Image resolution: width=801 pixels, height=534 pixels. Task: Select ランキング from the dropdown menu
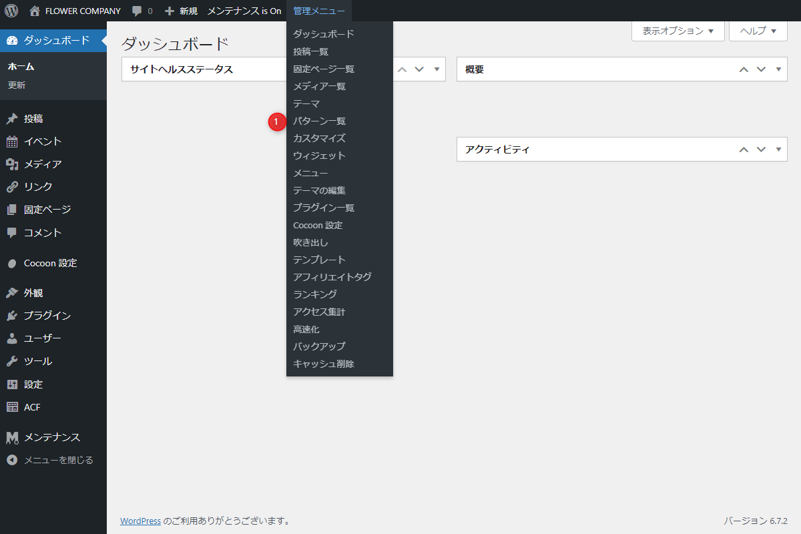pyautogui.click(x=340, y=294)
